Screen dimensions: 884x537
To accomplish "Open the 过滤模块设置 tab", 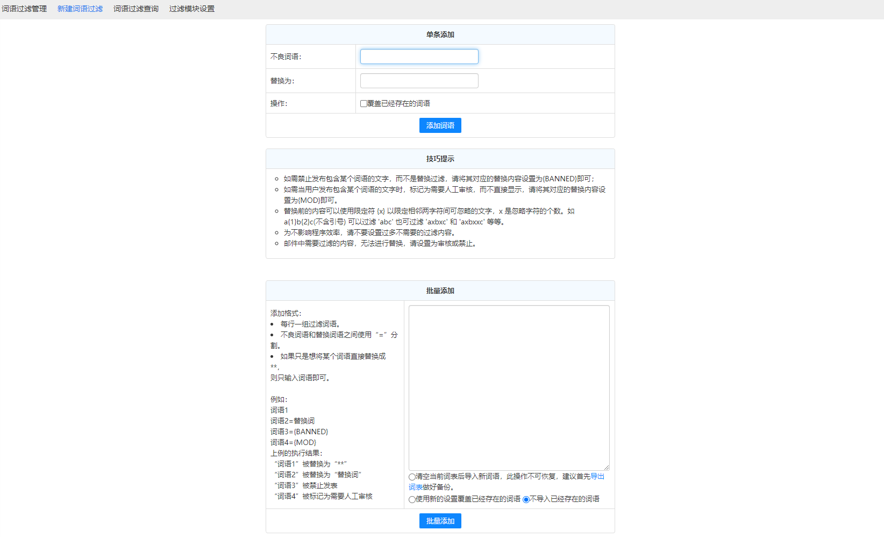I will pos(191,9).
